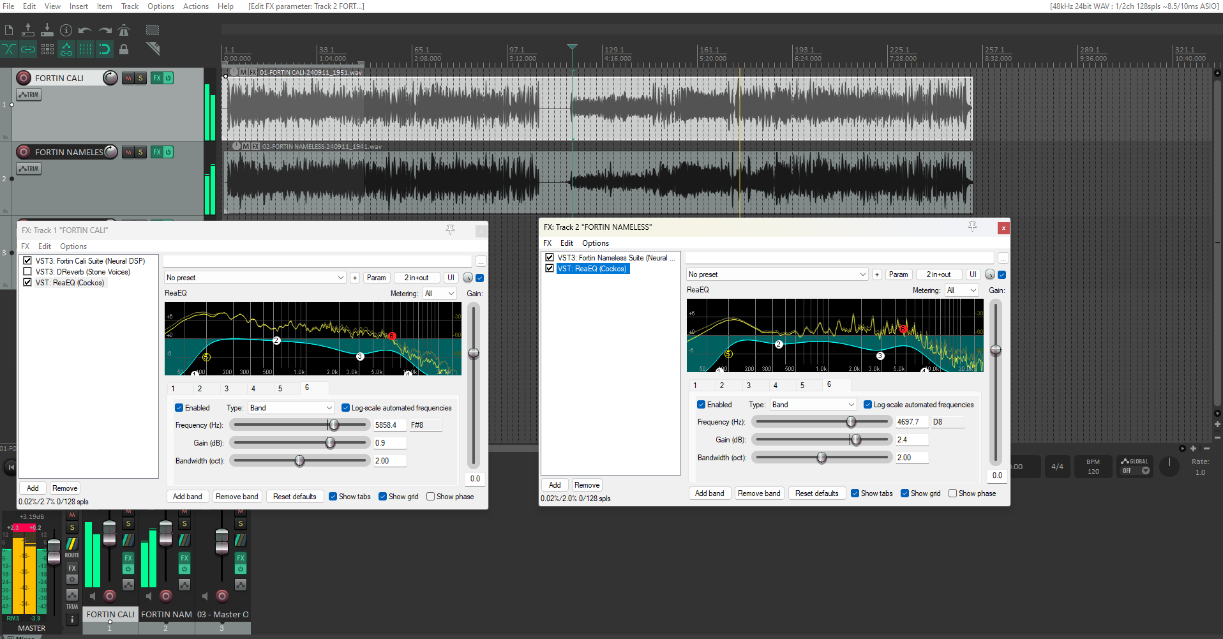Viewport: 1223px width, 639px height.
Task: Mute the FORTIN CALI track
Action: 128,78
